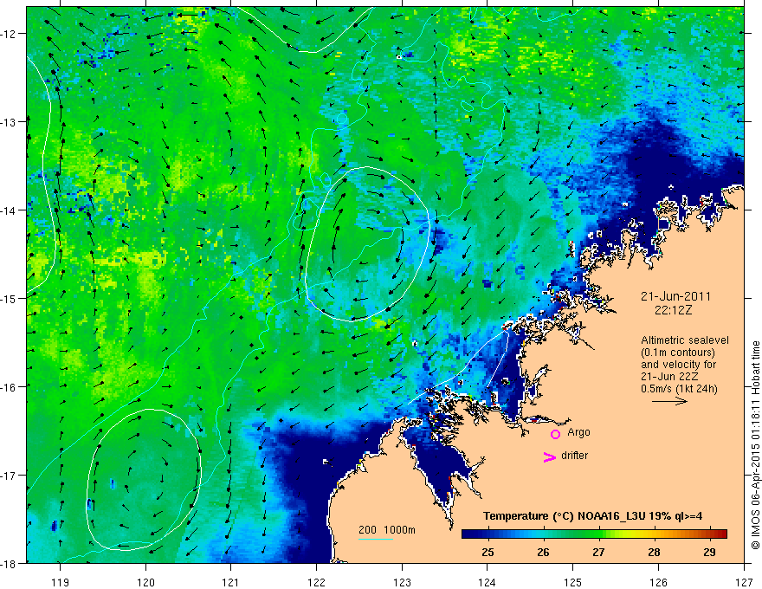762x589 pixels.
Task: Click the 'and velocity for' caption line
Action: 678,365
